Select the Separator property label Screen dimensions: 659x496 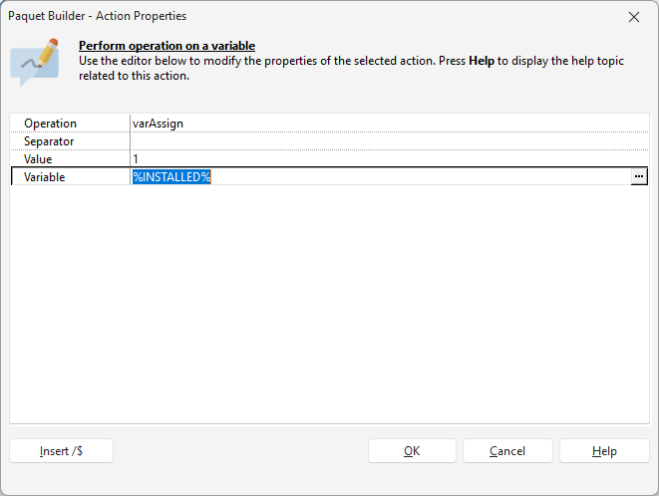(49, 141)
